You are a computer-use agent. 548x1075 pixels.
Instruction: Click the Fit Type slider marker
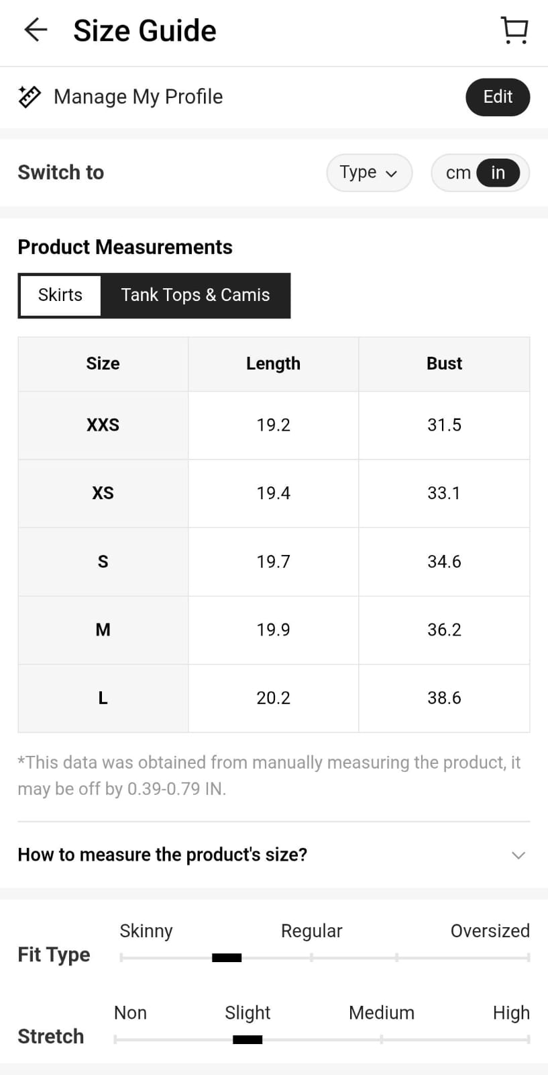point(227,957)
